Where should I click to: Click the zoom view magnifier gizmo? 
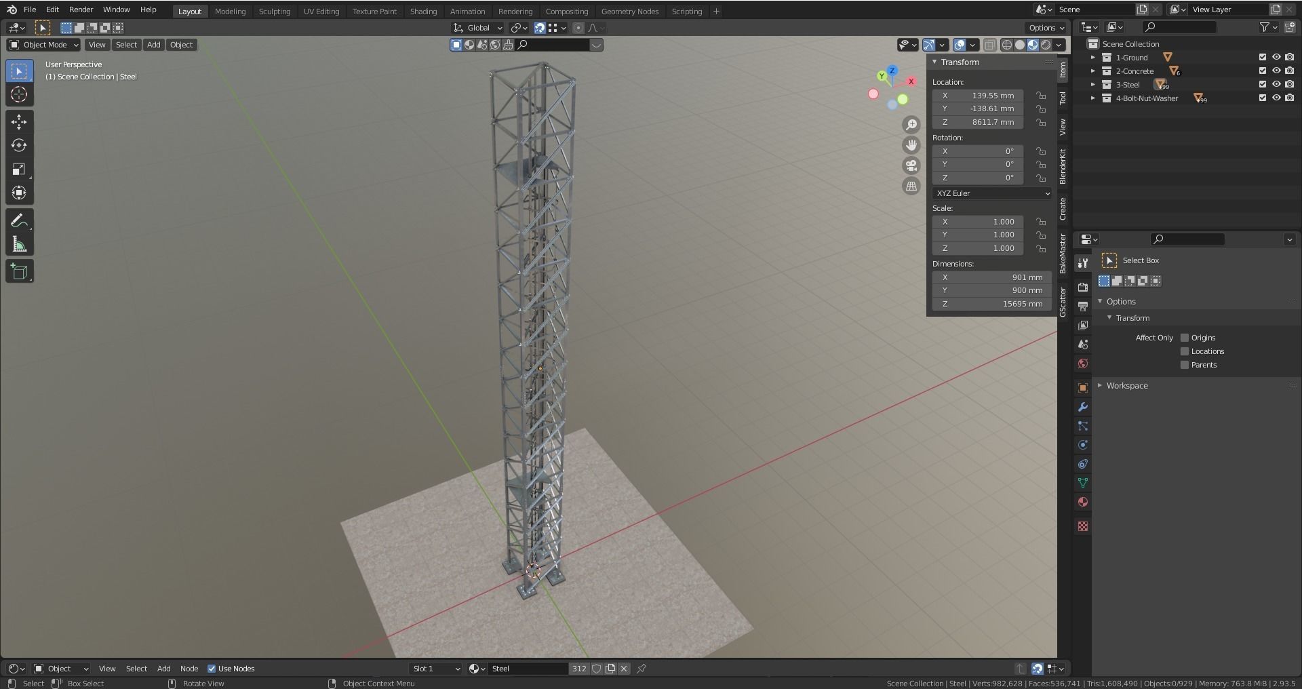point(911,125)
